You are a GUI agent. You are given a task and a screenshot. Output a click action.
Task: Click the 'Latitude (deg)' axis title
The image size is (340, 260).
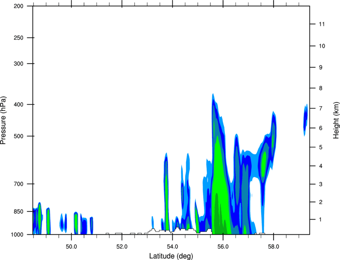(x=171, y=256)
